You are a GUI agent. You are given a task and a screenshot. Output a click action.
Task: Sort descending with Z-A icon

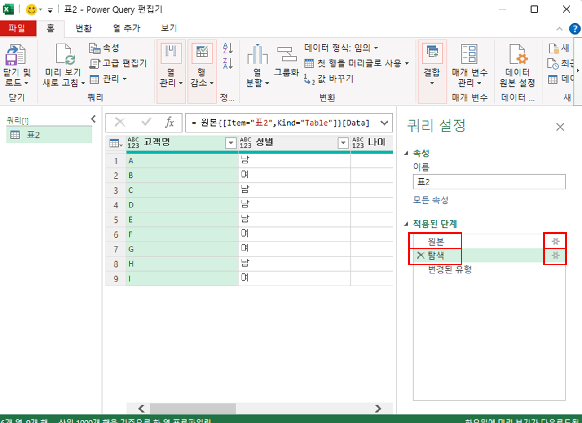coord(228,63)
